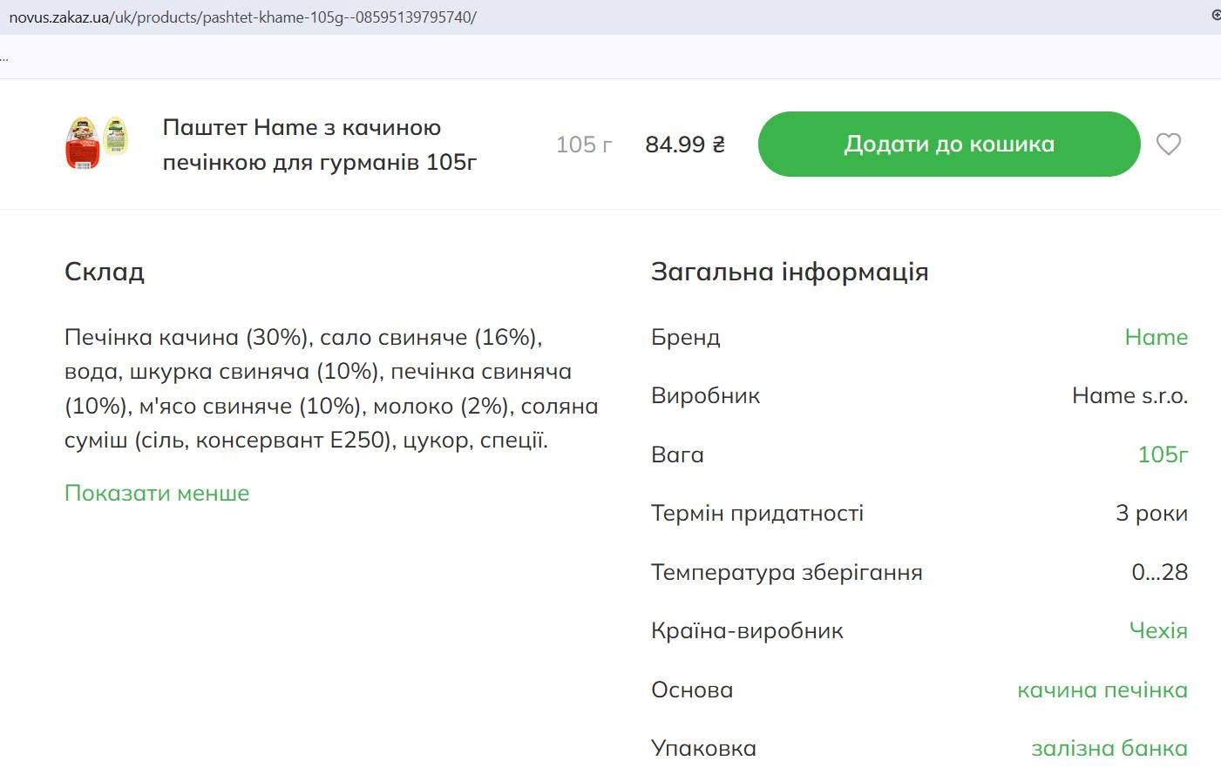Open the Hame brand link
The width and height of the screenshot is (1221, 781).
pyautogui.click(x=1156, y=337)
